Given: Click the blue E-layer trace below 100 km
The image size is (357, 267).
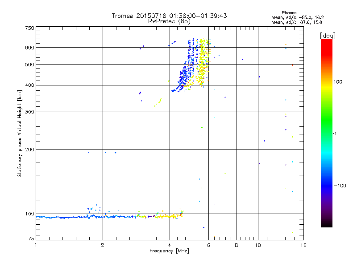Looking at the screenshot, I should [85, 217].
